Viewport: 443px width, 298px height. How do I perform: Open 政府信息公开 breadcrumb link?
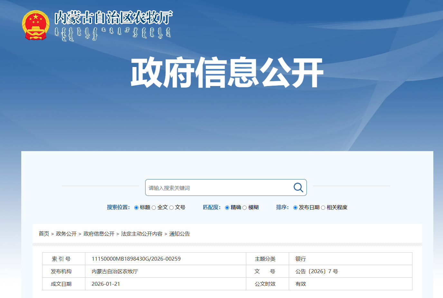(99, 234)
